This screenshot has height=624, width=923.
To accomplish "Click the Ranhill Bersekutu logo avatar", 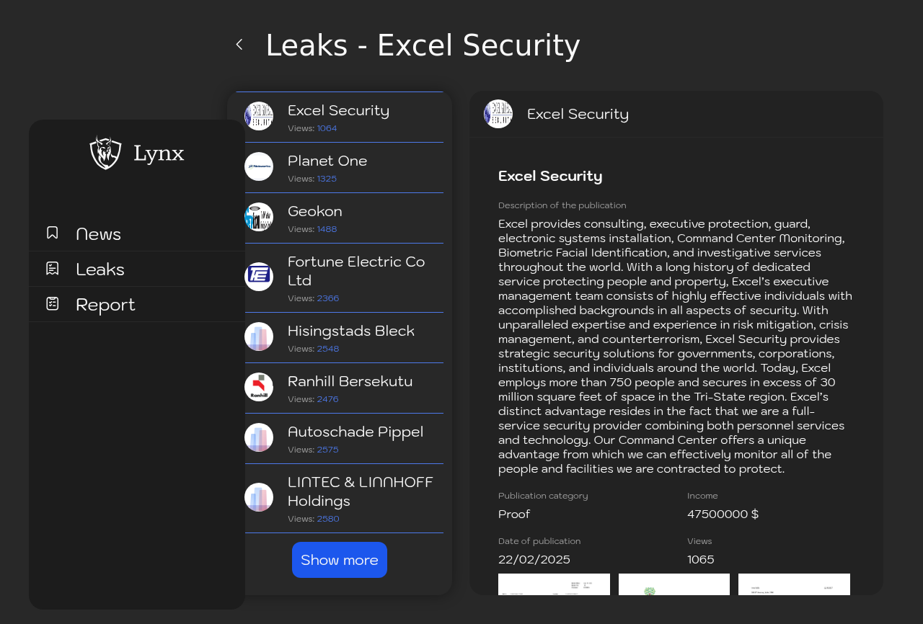I will click(x=259, y=387).
